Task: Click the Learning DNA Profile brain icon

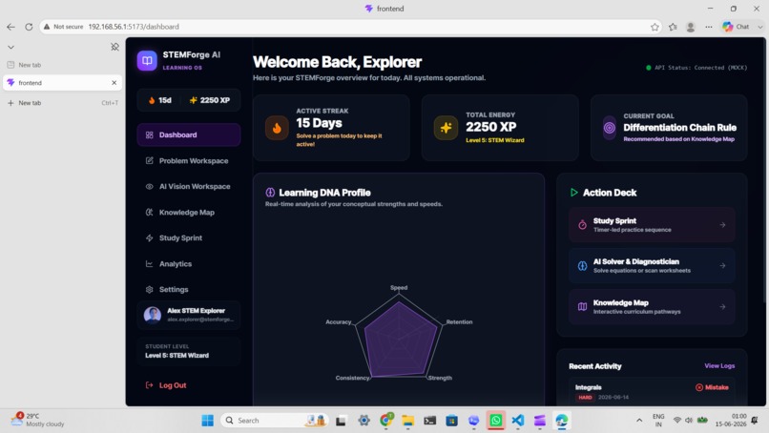Action: [x=270, y=193]
